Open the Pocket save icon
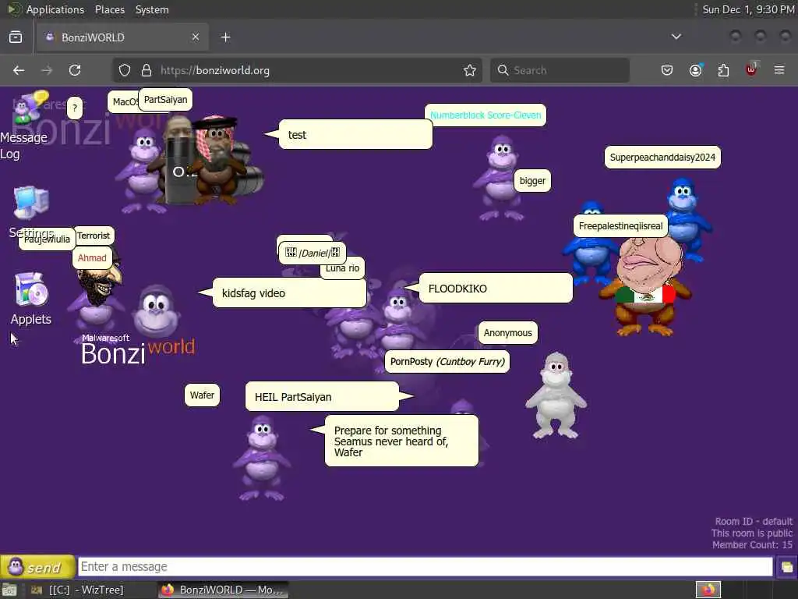 [x=667, y=70]
